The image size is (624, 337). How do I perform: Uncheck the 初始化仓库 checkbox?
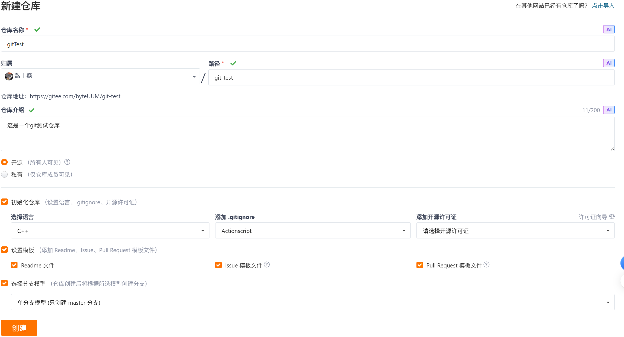tap(4, 202)
